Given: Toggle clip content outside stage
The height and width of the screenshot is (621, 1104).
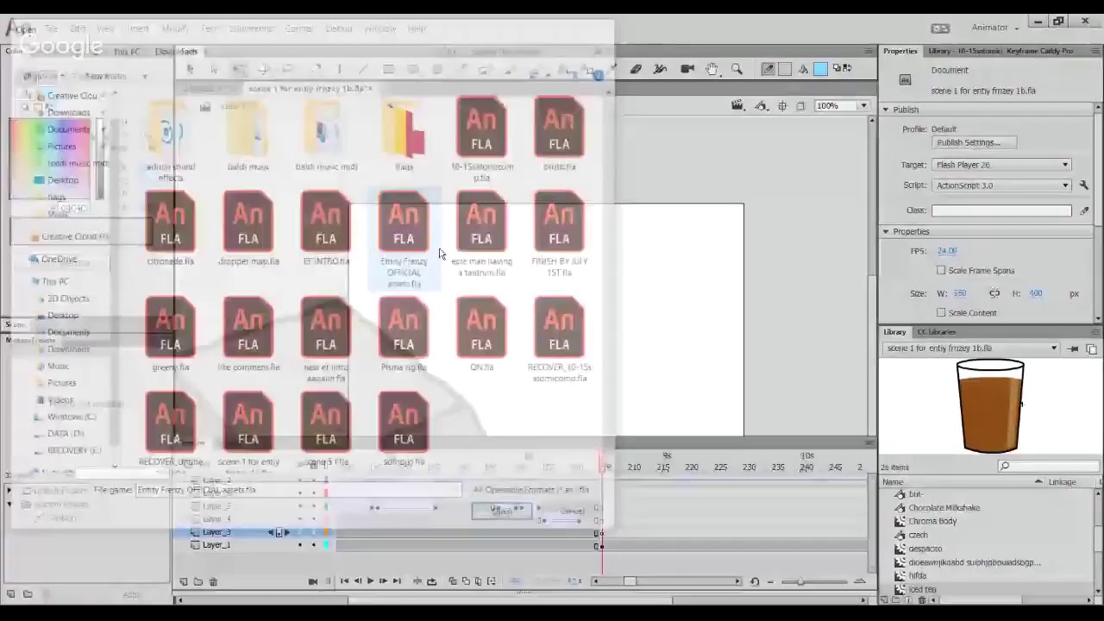Looking at the screenshot, I should (800, 105).
